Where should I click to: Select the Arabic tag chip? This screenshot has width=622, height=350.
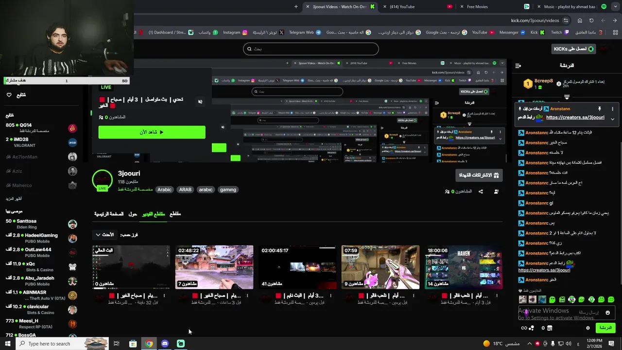[x=164, y=190]
